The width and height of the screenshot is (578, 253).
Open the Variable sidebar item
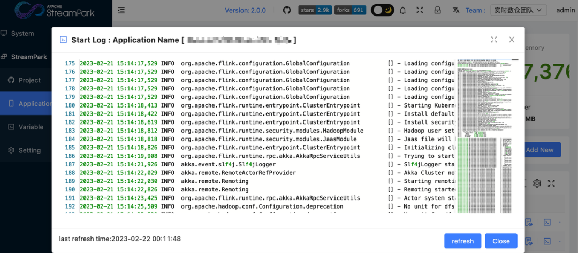(31, 127)
